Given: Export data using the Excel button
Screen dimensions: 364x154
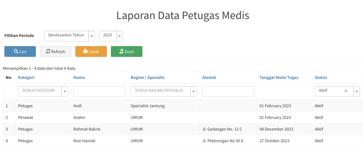Looking at the screenshot, I should (x=127, y=52).
